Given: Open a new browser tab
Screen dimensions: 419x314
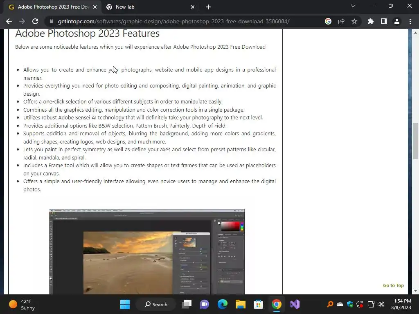Looking at the screenshot, I should pyautogui.click(x=208, y=7).
